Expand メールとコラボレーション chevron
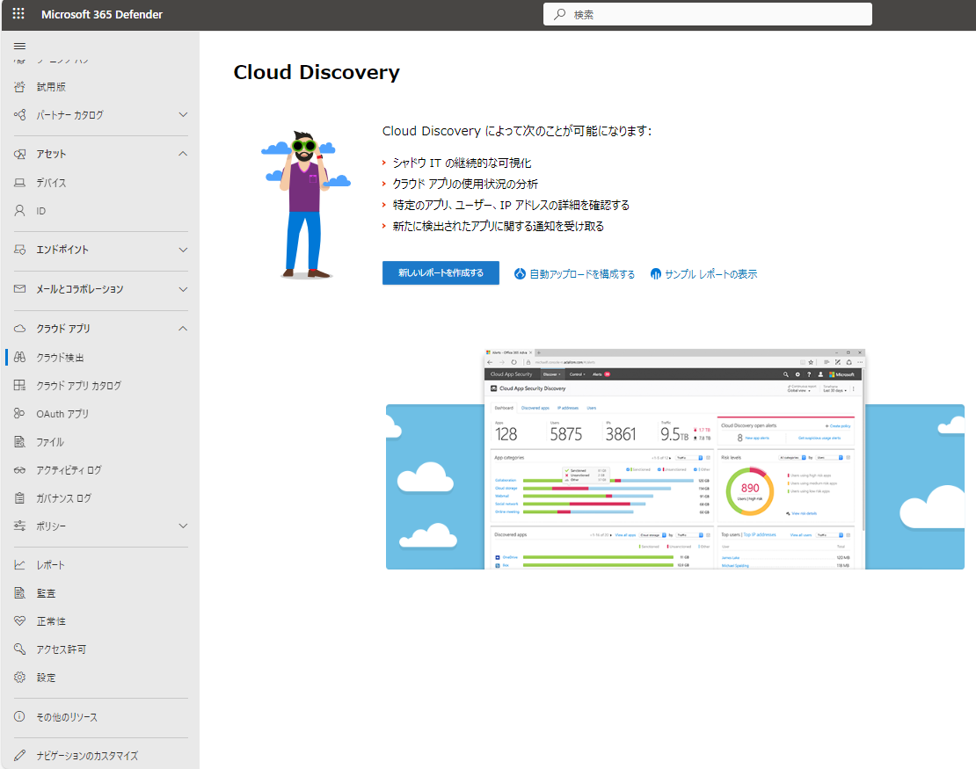Viewport: 976px width, 769px height. click(183, 288)
